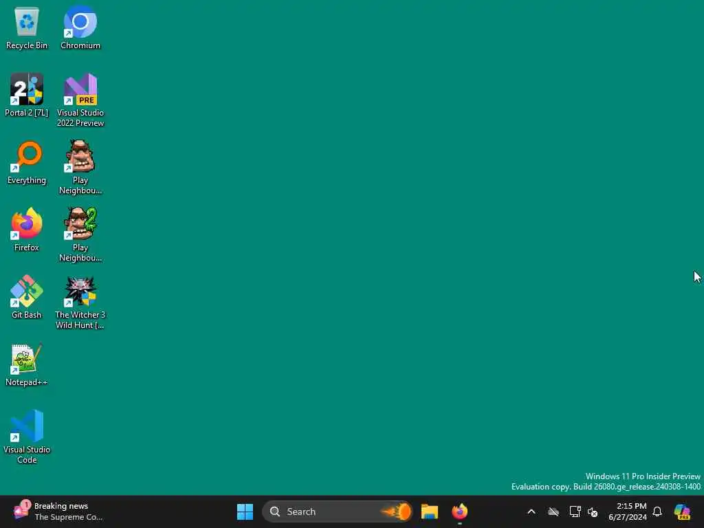Select the first Play Neighbours shortcut
Screen dimensions: 704x528
(x=80, y=168)
